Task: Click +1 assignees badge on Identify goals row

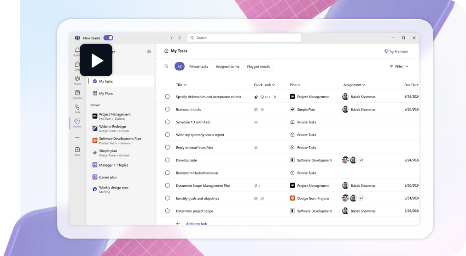Action: pos(361,198)
